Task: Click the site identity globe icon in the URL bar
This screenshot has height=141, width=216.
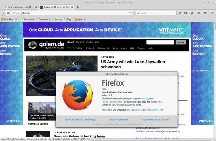Action: [x=14, y=13]
